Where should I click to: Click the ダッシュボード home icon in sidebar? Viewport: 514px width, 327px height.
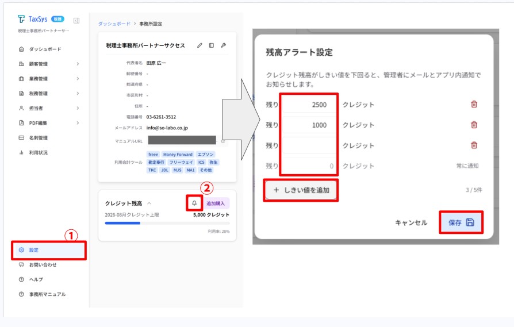point(21,49)
